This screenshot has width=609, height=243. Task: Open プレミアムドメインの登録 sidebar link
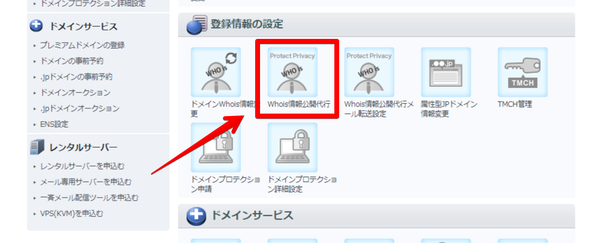pyautogui.click(x=82, y=46)
